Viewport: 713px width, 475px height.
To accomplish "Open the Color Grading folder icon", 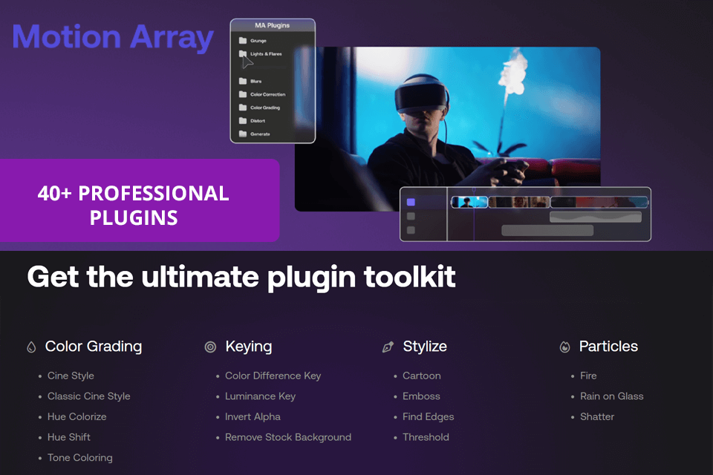I will pyautogui.click(x=243, y=108).
